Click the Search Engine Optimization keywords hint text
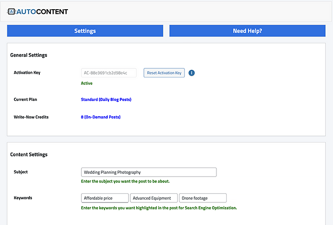 point(159,208)
